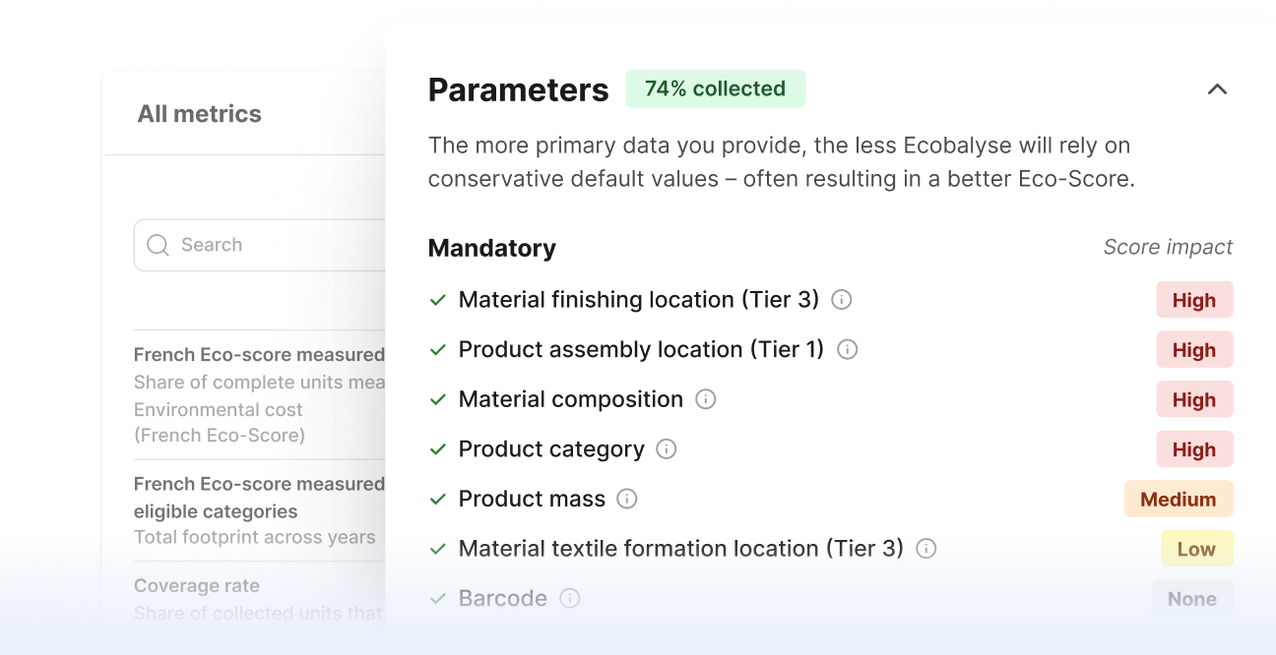Click the Low score impact badge

(x=1196, y=550)
